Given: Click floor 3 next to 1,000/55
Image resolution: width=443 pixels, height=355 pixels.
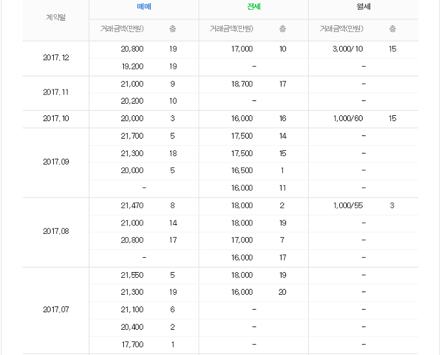Looking at the screenshot, I should pyautogui.click(x=392, y=205).
